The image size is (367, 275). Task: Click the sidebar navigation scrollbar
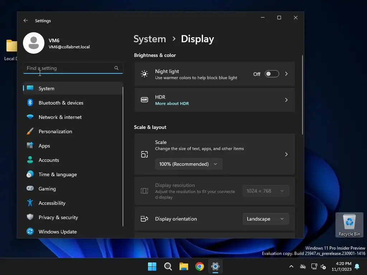[x=123, y=157]
